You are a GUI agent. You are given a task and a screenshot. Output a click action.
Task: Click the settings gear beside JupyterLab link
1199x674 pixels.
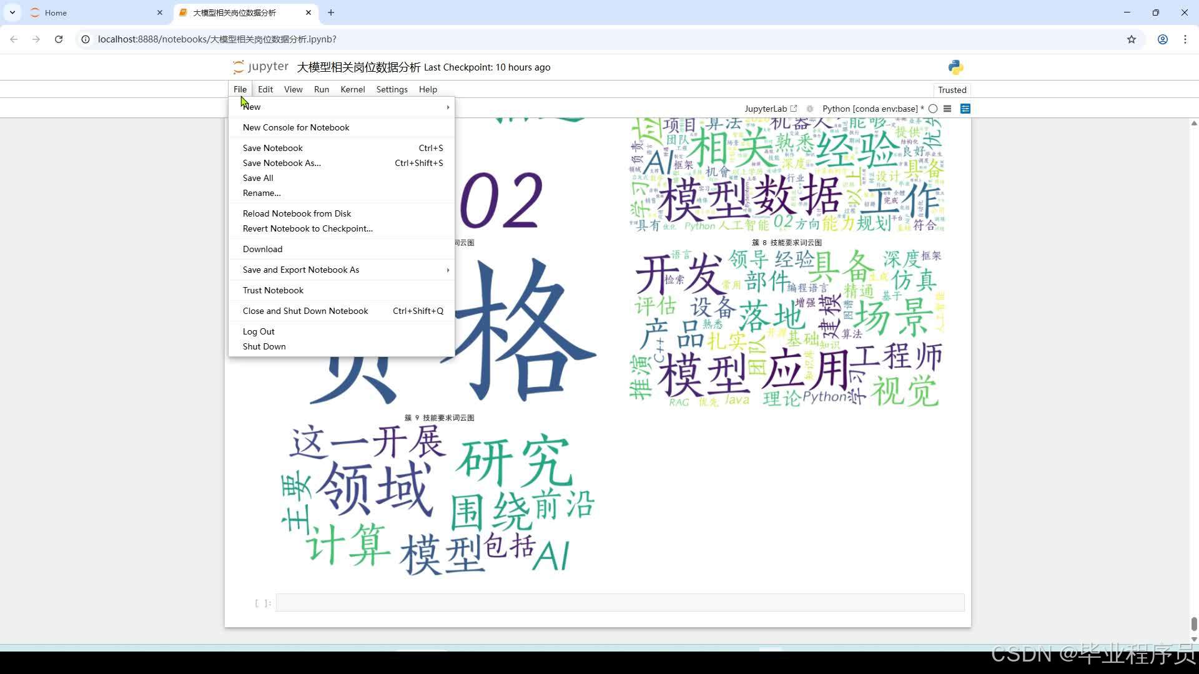810,108
